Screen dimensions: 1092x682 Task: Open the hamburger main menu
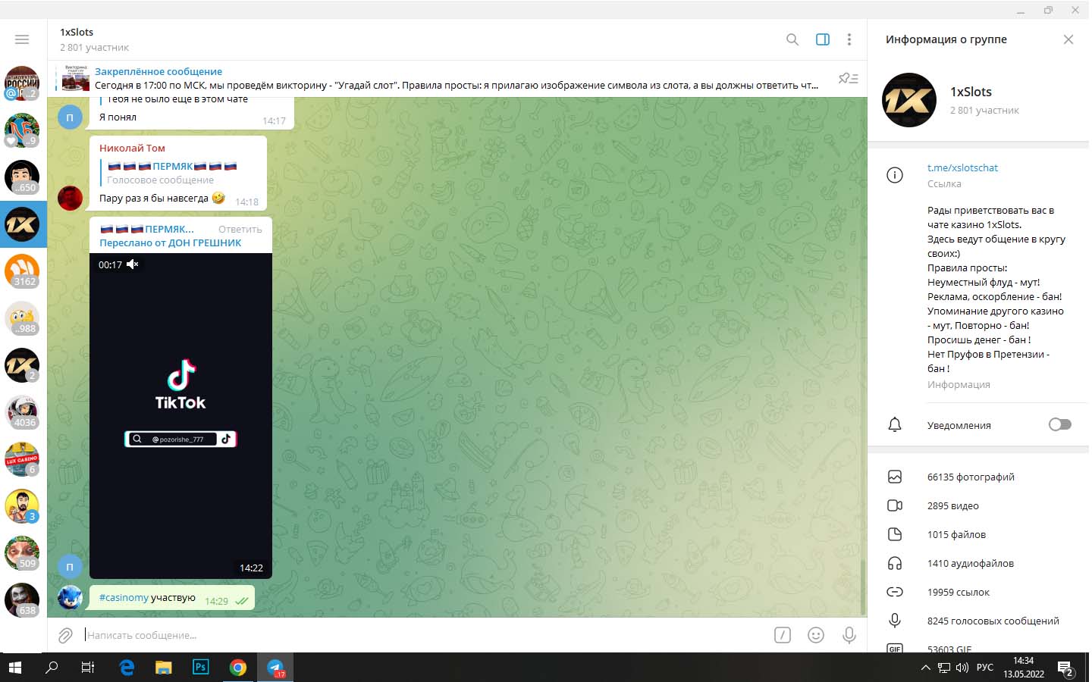click(x=22, y=39)
